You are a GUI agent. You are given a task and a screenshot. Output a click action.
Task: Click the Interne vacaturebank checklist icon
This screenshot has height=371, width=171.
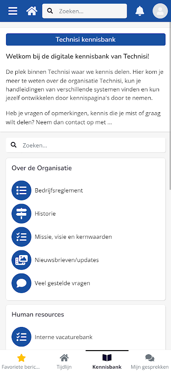(x=21, y=337)
